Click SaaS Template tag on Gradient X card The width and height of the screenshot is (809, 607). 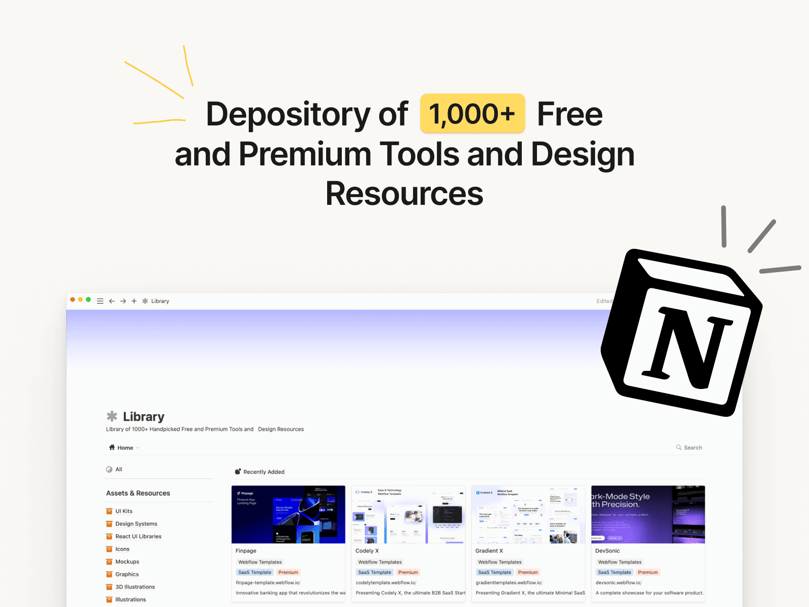click(495, 572)
